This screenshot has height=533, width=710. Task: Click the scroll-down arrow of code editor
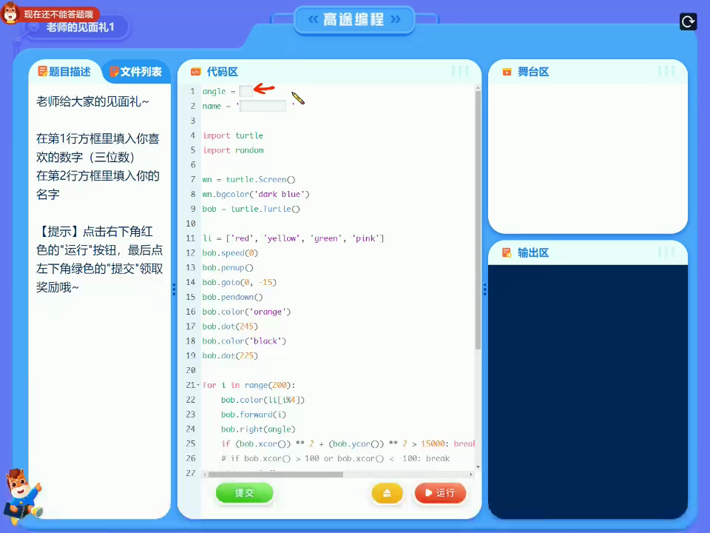[478, 467]
